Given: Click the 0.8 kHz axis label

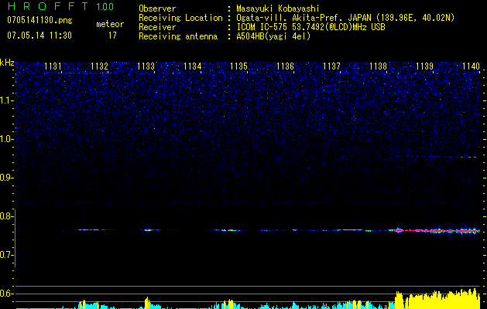Looking at the screenshot, I should coord(5,216).
